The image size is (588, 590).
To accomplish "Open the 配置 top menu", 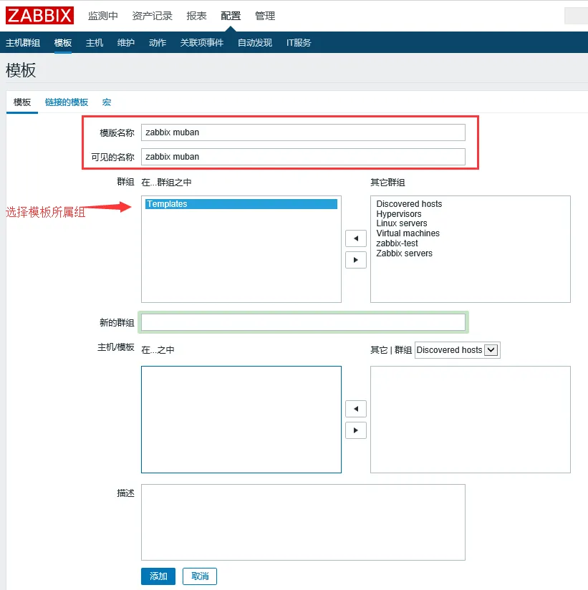I will point(231,16).
